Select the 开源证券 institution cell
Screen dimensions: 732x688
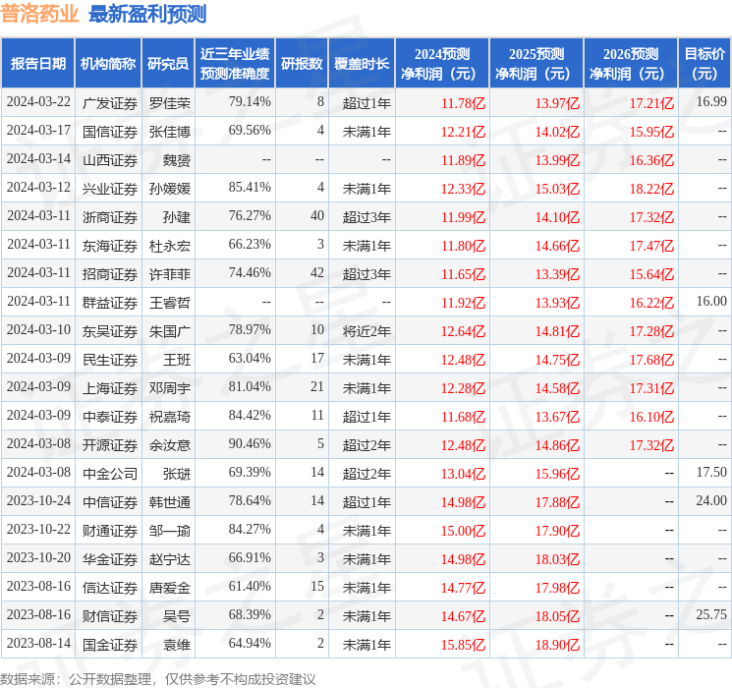click(110, 445)
